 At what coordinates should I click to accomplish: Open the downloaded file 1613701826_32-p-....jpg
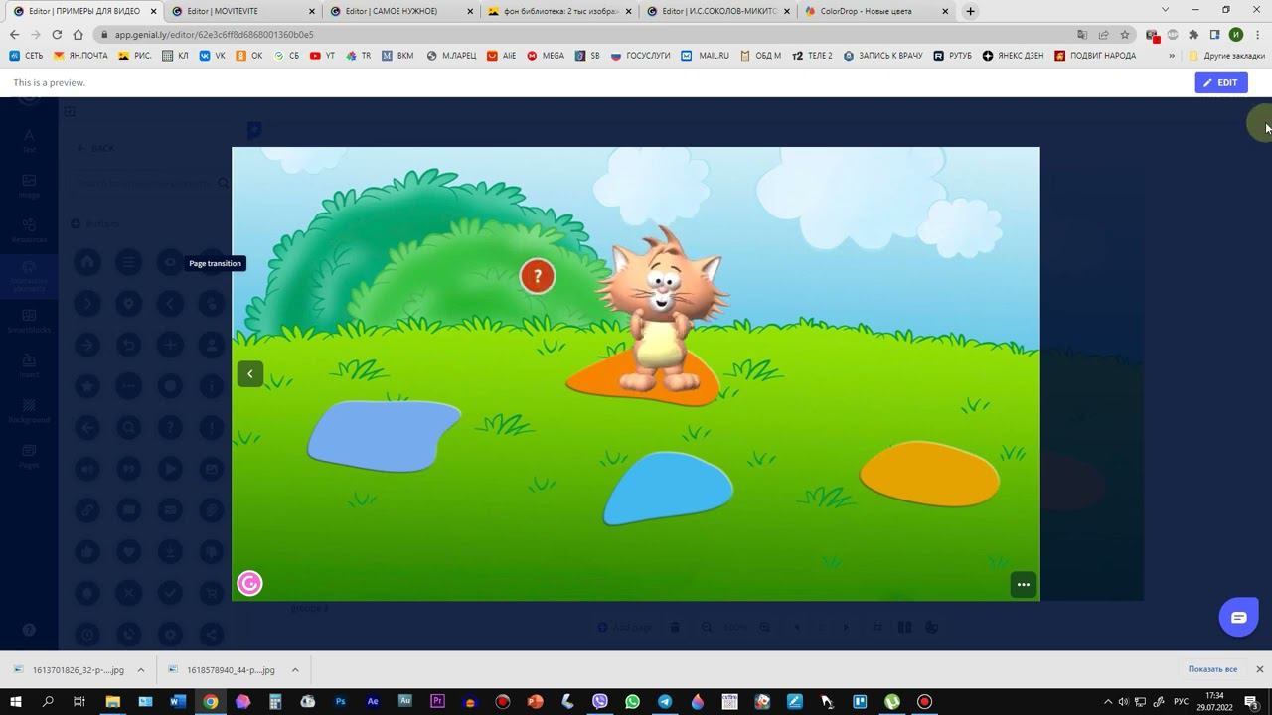point(70,669)
